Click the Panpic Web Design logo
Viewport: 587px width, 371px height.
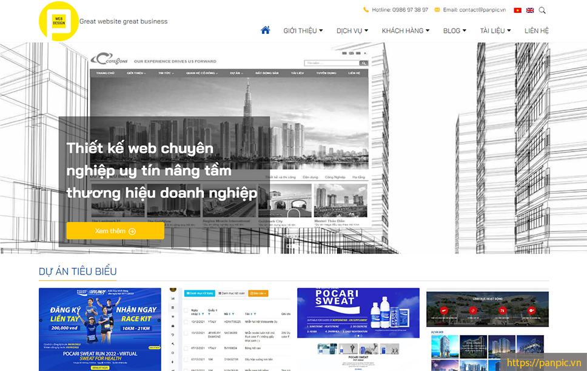(59, 21)
